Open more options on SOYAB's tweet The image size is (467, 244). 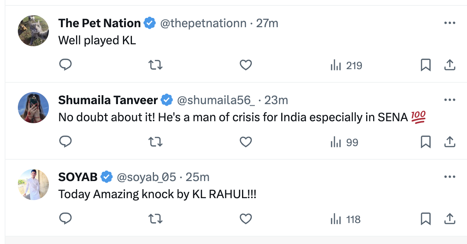click(x=449, y=177)
